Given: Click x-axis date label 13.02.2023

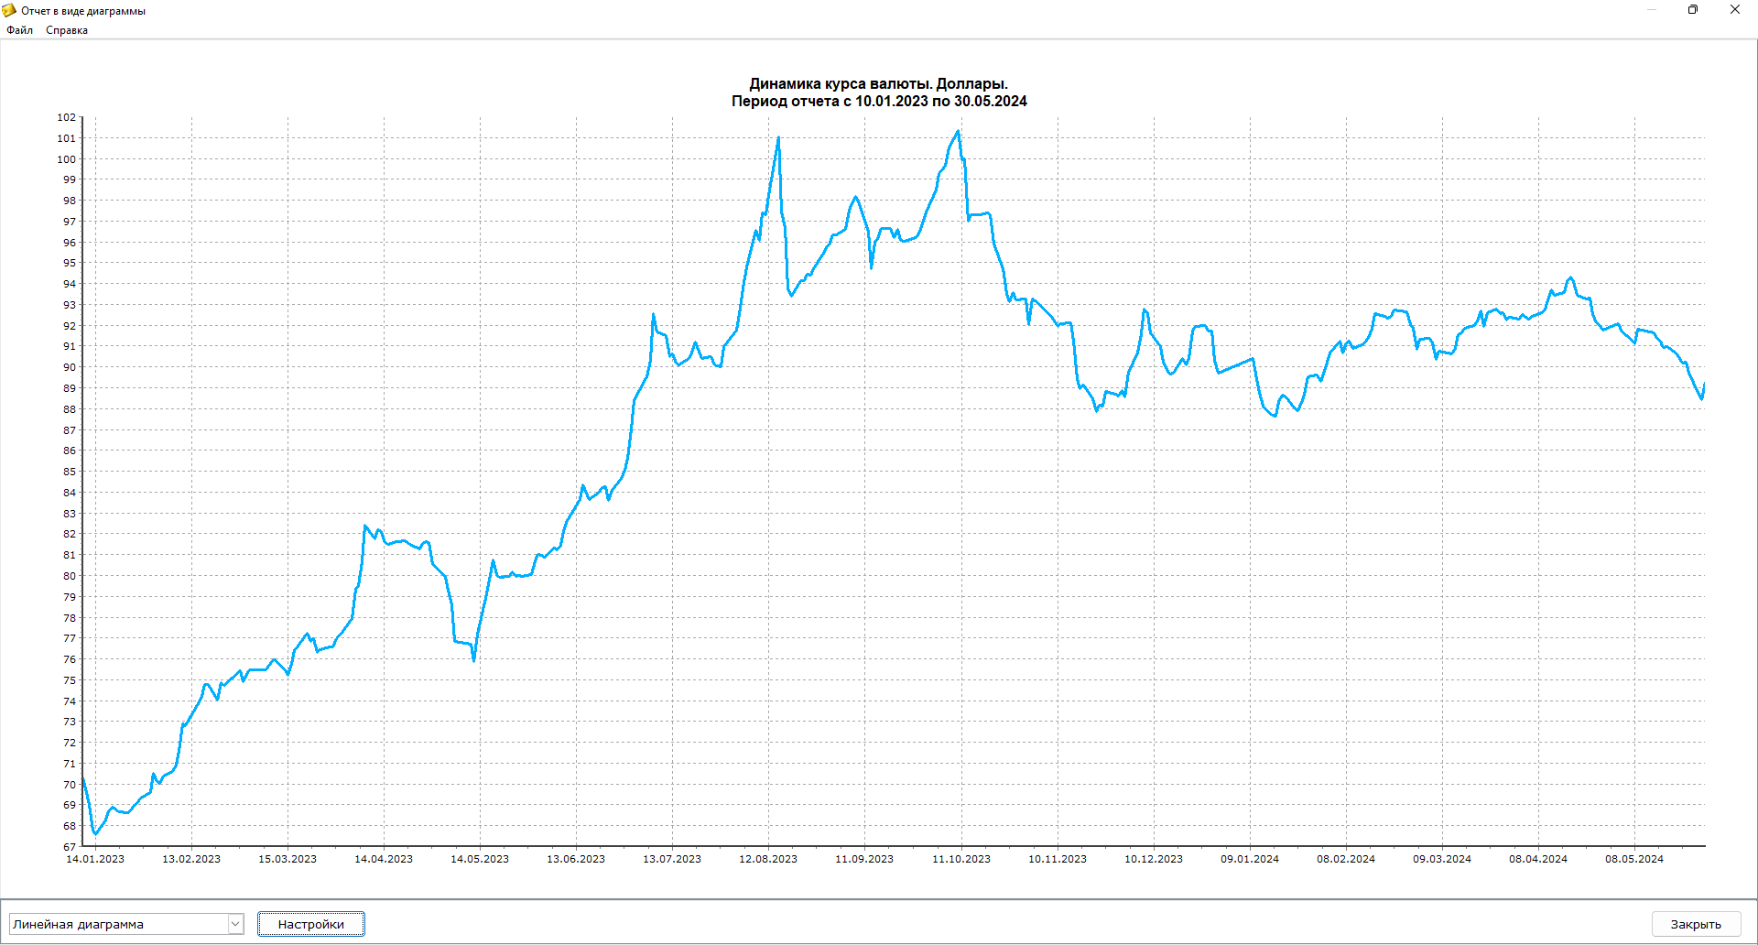Looking at the screenshot, I should [x=191, y=859].
